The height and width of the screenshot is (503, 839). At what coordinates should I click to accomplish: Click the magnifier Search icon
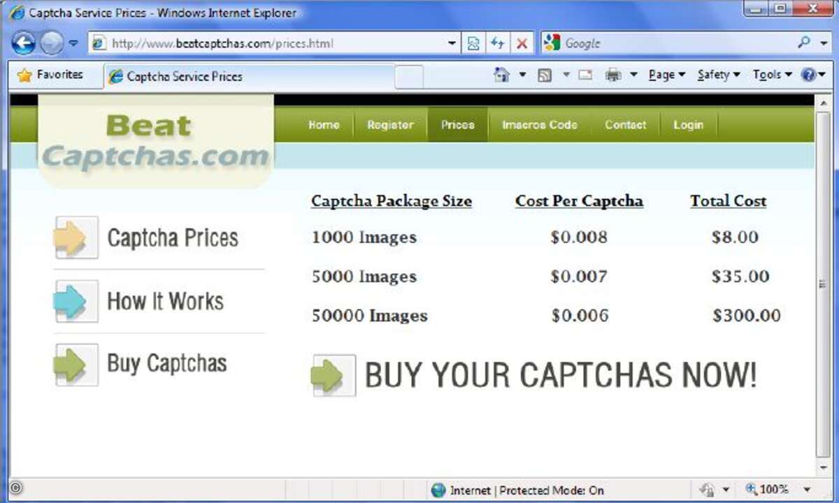804,43
